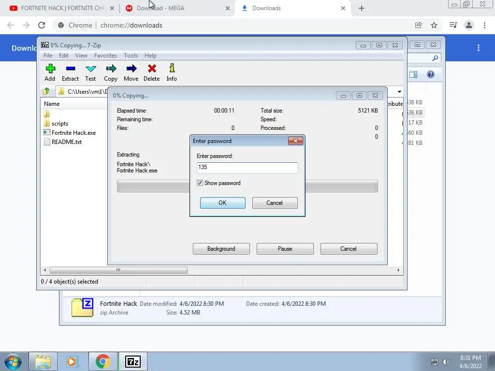Close the Download - MEGA tab
The image size is (495, 371).
coord(228,8)
